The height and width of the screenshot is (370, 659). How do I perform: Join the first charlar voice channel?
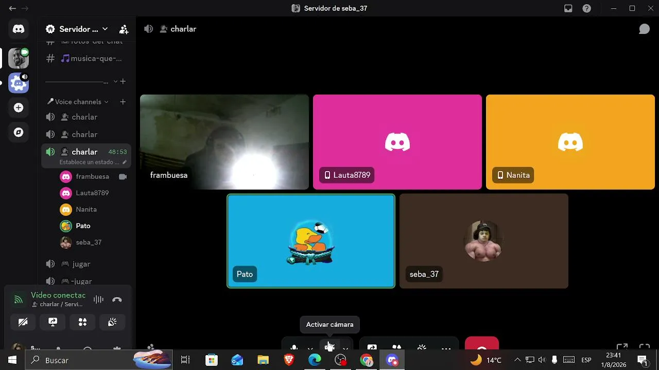click(x=86, y=117)
